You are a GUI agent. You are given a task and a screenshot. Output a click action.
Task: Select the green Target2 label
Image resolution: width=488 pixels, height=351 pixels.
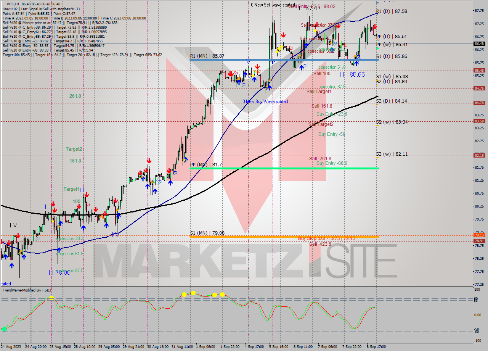pyautogui.click(x=74, y=149)
